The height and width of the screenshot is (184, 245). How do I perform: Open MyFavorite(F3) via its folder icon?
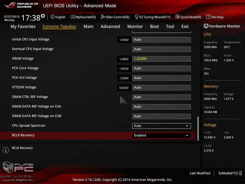(x=73, y=17)
